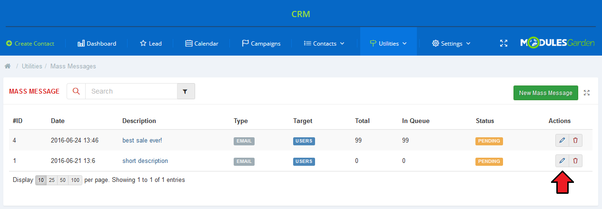Open the Dashboard menu item
This screenshot has width=602, height=209.
[97, 43]
